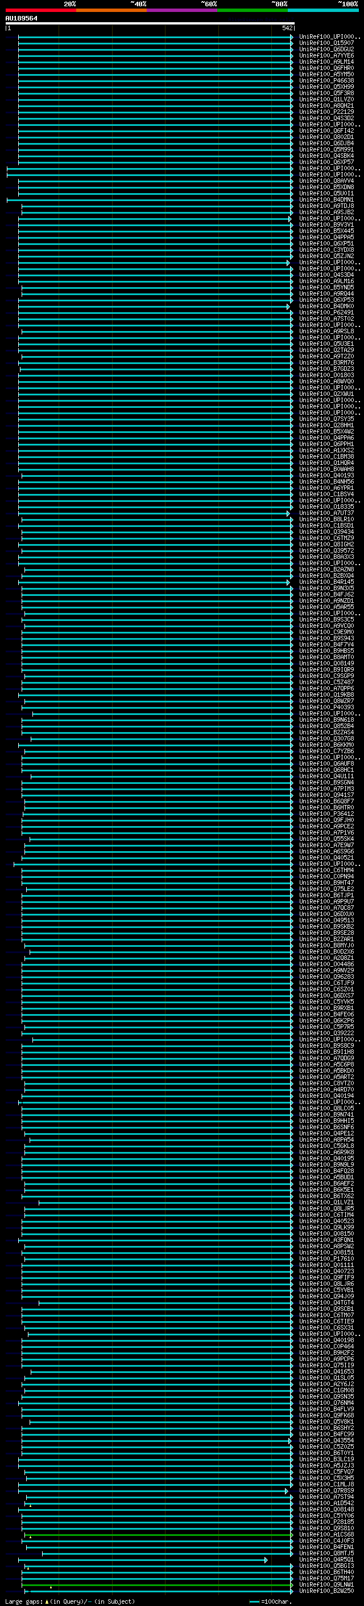The width and height of the screenshot is (364, 1606).
Task: Select hit label UniRef100_Q6DJB4
Action: tap(326, 144)
